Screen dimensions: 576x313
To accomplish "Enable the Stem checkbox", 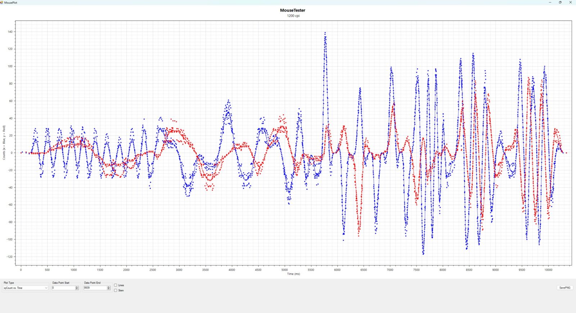I will 116,290.
